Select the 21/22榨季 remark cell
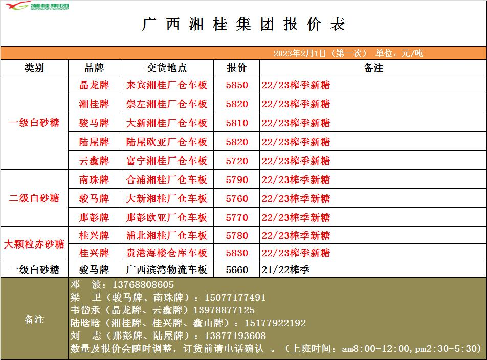 tap(285, 269)
